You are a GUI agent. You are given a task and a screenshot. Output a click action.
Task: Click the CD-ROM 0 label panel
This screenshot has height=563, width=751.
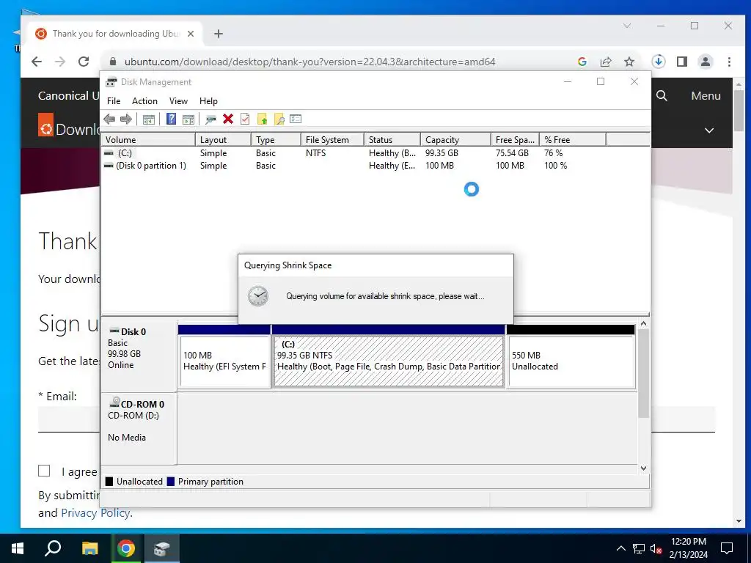pyautogui.click(x=139, y=428)
